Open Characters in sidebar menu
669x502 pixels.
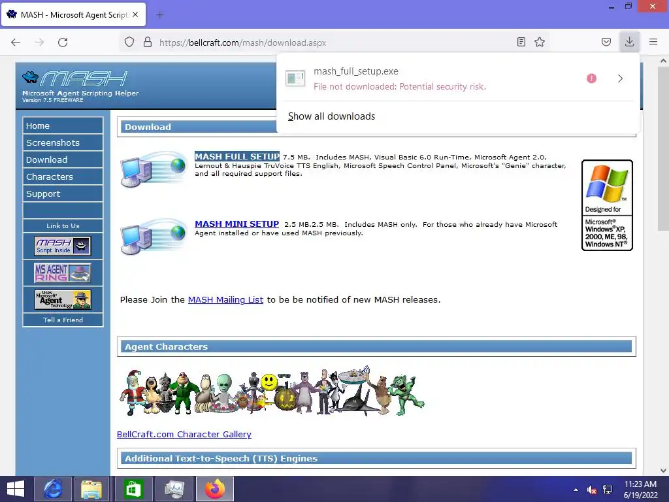pos(63,176)
